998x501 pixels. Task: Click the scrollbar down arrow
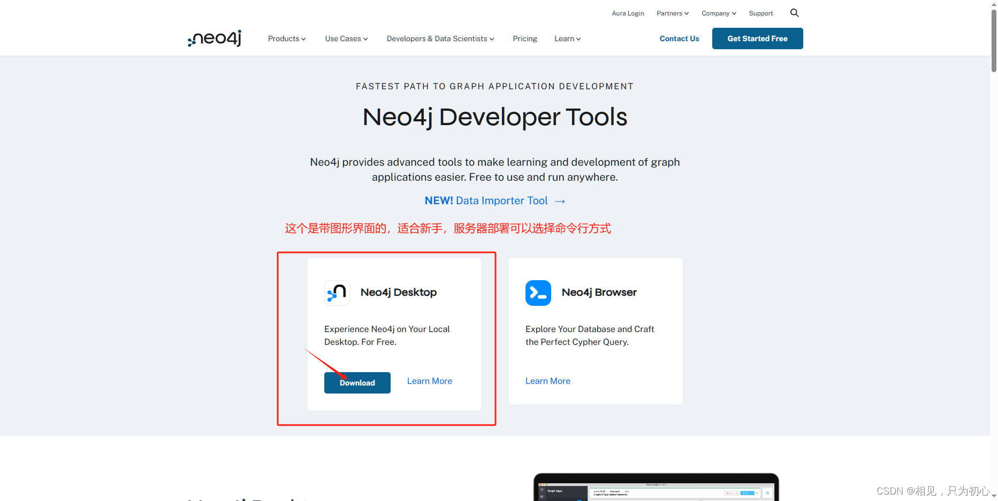click(994, 497)
